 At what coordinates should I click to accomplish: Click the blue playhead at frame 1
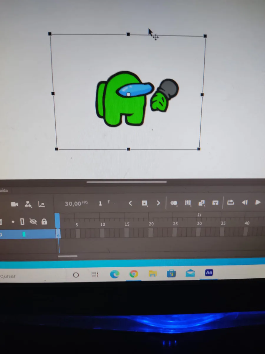point(57,220)
